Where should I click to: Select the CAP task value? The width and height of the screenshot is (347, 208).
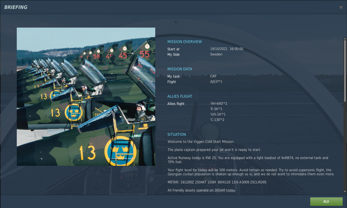[213, 76]
